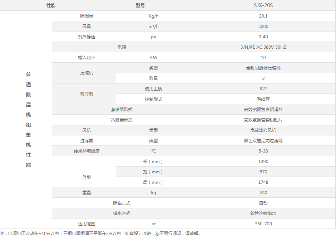
Task: Select the refrigerant value R22
Action: (263, 89)
